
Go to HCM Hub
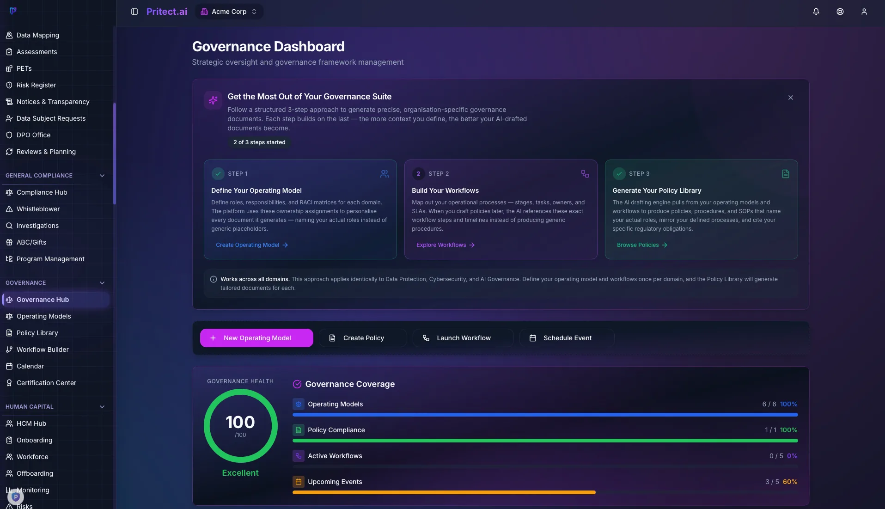coord(55,423)
